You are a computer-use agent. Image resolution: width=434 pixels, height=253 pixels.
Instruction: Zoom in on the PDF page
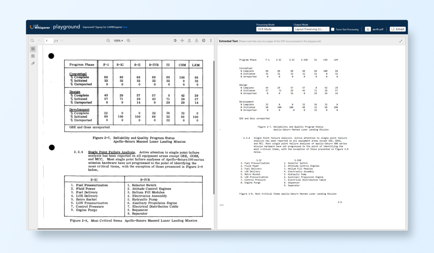[x=128, y=40]
